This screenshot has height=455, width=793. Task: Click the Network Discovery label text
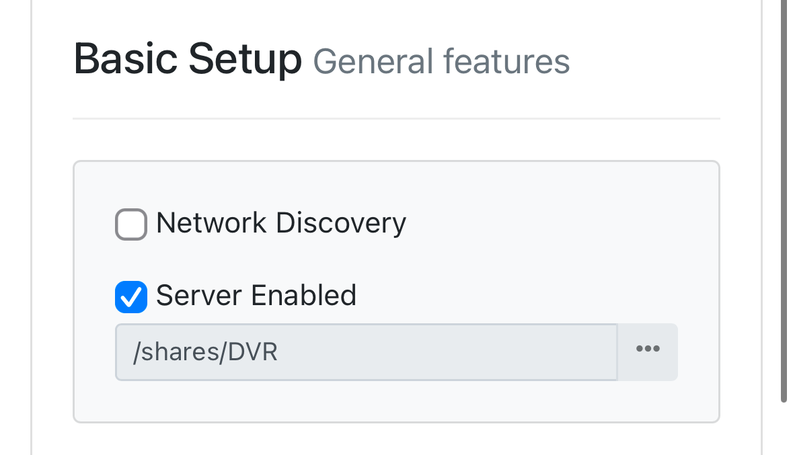(x=280, y=223)
